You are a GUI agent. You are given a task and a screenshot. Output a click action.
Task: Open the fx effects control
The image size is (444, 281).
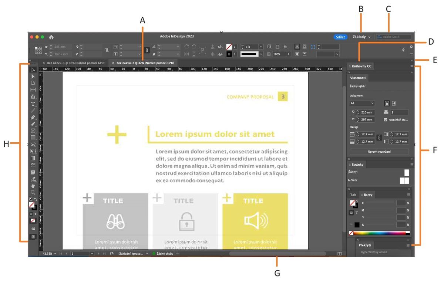click(285, 47)
